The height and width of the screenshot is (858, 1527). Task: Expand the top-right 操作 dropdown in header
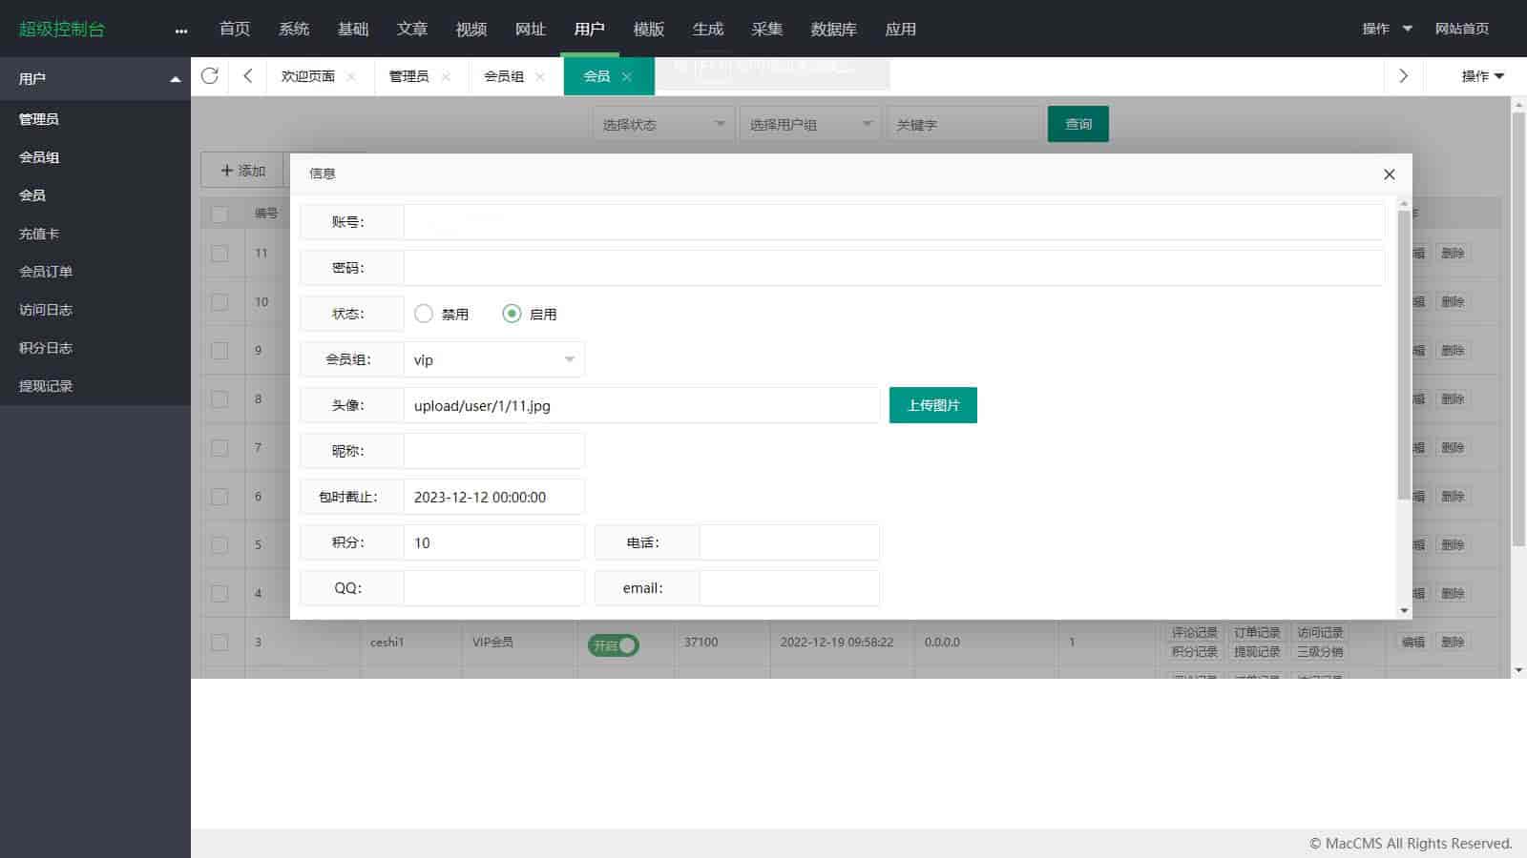1387,29
